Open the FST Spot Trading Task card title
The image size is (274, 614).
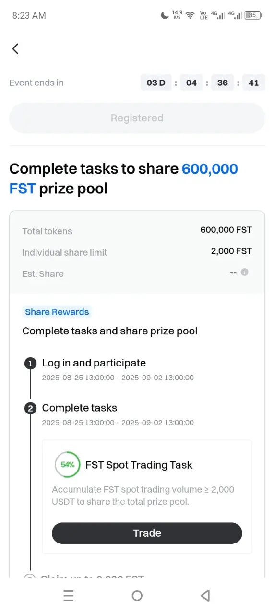139,465
